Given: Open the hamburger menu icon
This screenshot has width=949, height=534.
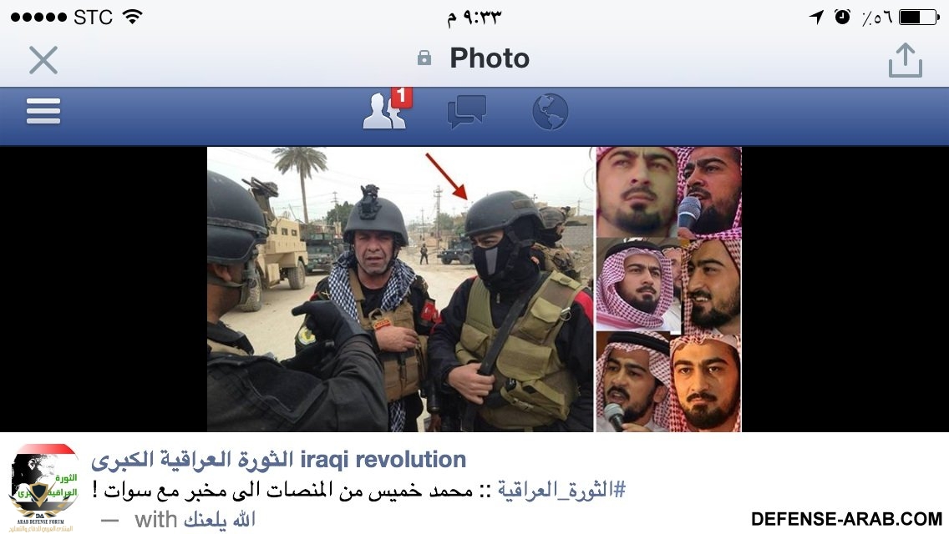Looking at the screenshot, I should coord(43,111).
